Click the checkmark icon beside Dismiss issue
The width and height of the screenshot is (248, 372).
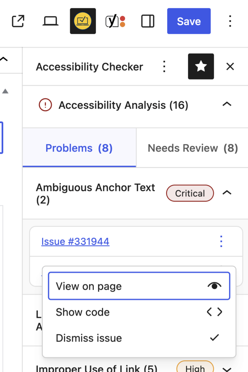pos(214,337)
